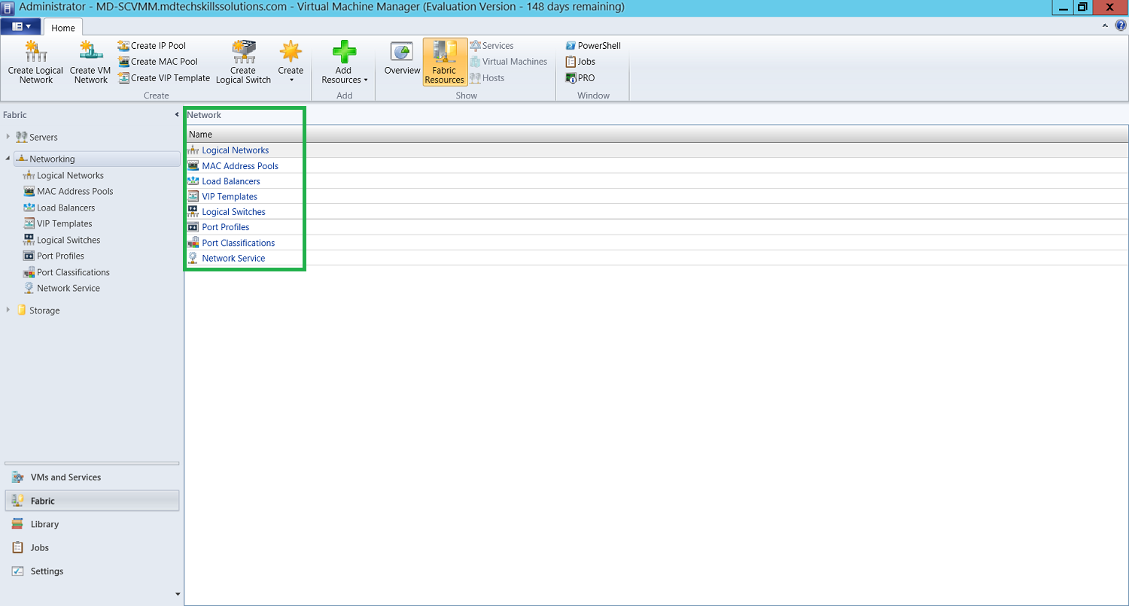This screenshot has width=1129, height=606.
Task: Open the Load Balancers link
Action: point(230,180)
